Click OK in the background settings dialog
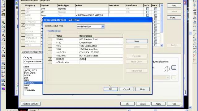The width and height of the screenshot is (198, 111). coord(127,104)
